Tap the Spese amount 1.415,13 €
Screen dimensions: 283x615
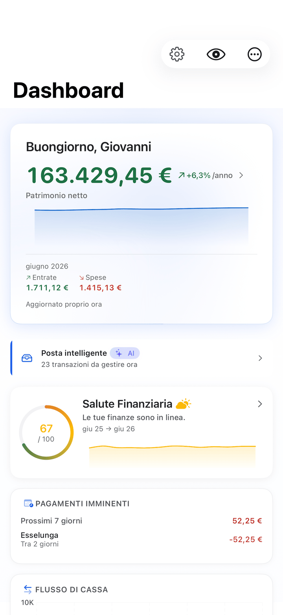(101, 287)
